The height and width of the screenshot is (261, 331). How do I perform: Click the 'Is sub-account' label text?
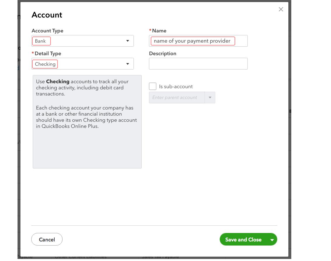click(176, 86)
